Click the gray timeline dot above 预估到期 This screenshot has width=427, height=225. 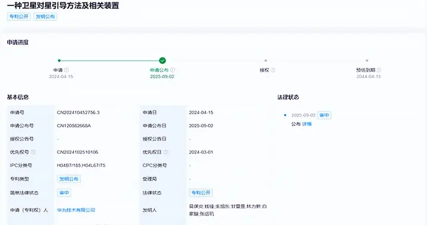[367, 60]
